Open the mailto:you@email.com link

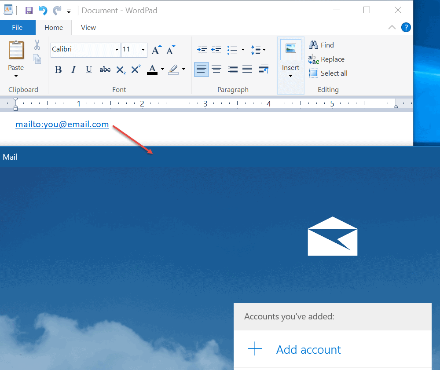click(x=62, y=124)
